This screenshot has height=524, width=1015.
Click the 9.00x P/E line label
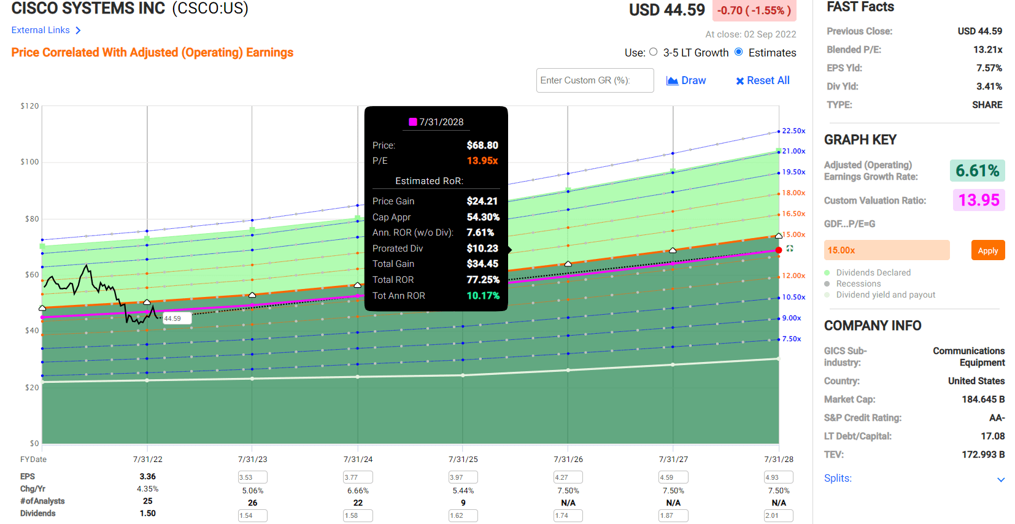point(792,318)
